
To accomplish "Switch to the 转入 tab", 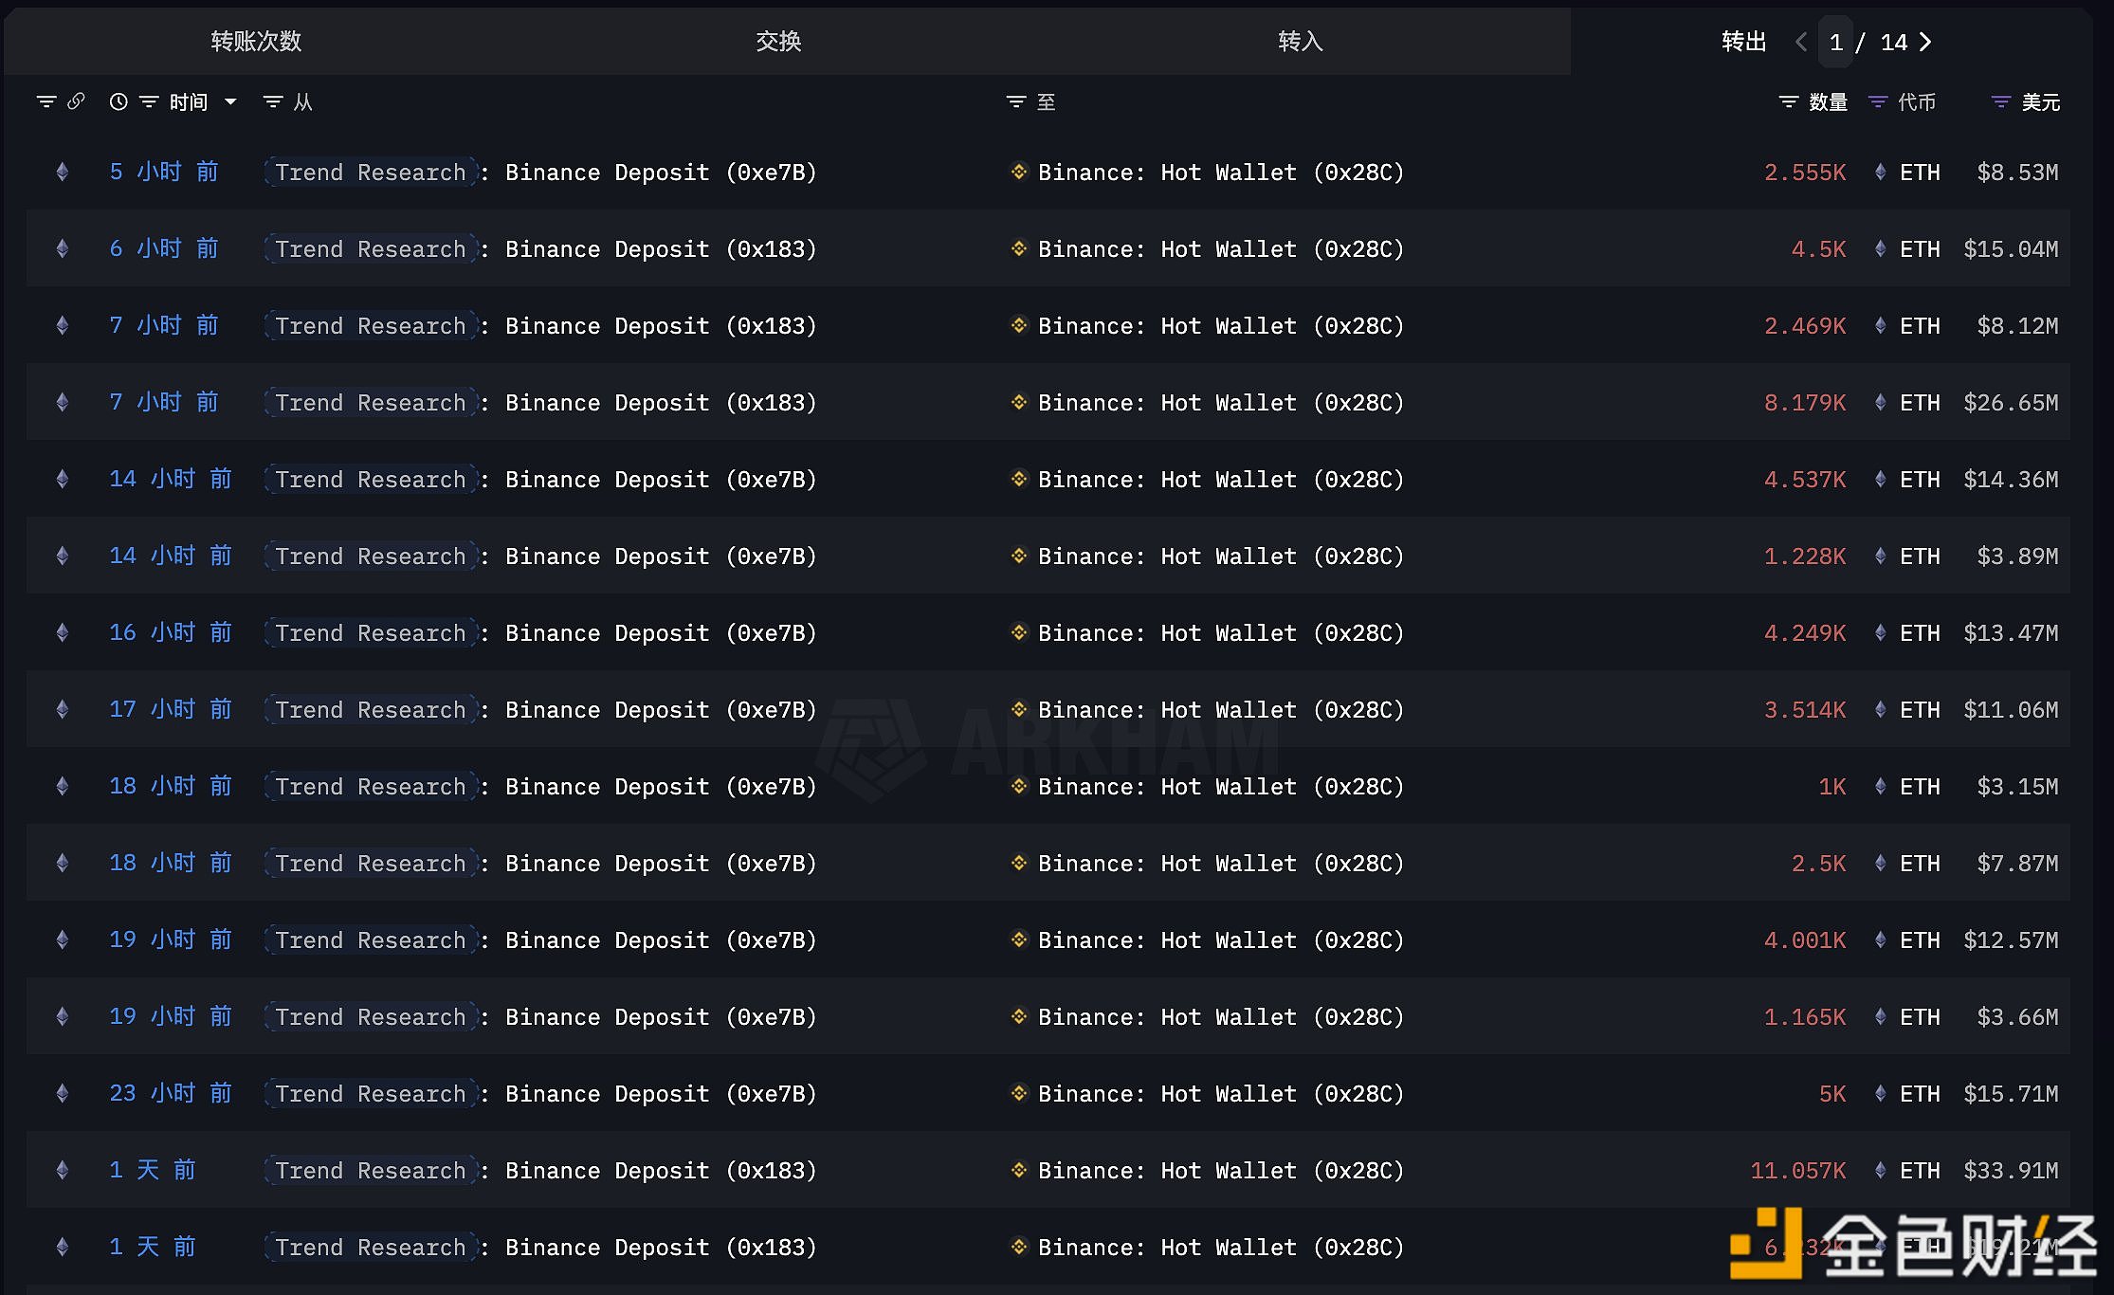I will coord(1300,41).
